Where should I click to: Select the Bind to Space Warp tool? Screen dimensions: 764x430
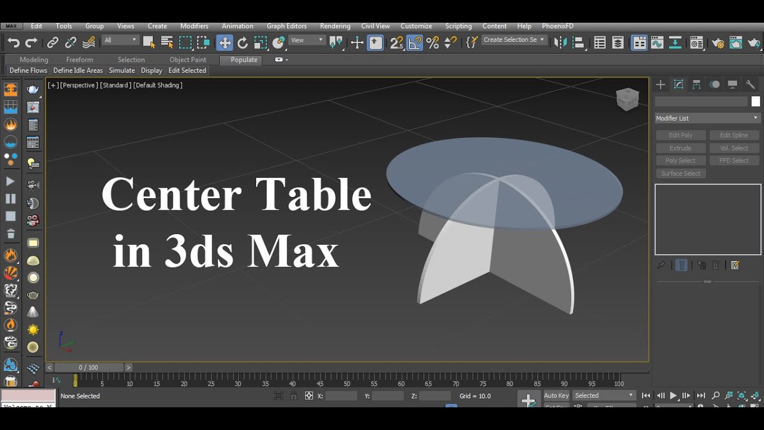coord(89,42)
